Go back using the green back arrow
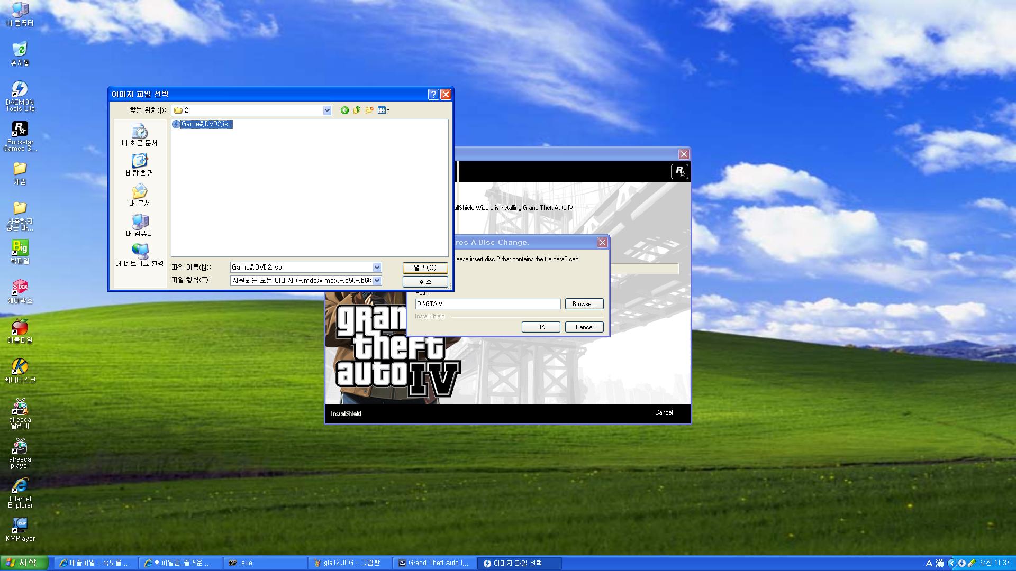 pyautogui.click(x=344, y=110)
